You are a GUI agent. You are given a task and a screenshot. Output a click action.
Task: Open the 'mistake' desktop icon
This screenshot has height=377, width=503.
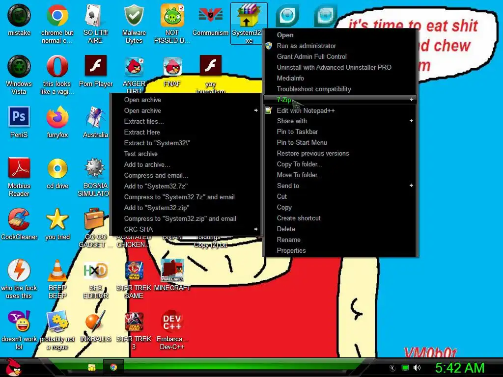[x=19, y=15]
